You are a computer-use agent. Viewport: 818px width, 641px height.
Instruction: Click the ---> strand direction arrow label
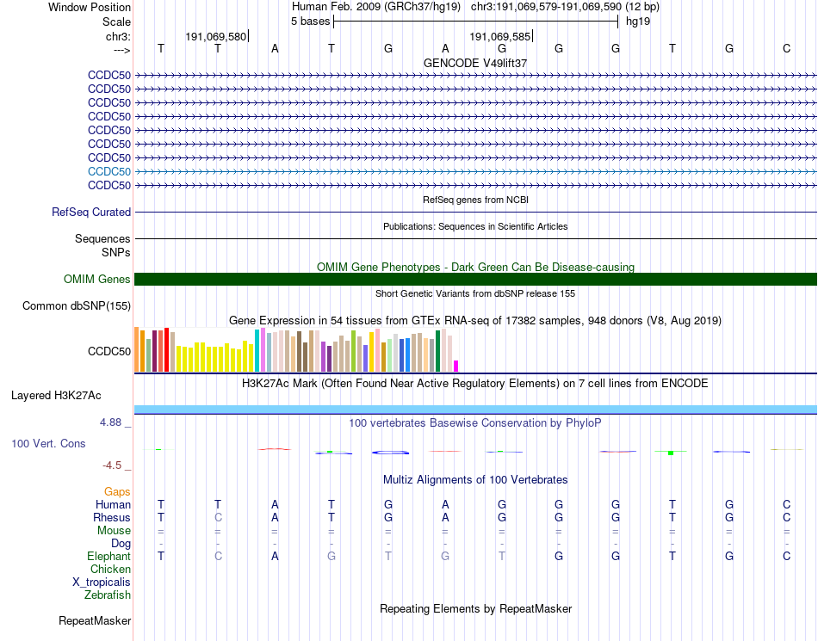122,50
